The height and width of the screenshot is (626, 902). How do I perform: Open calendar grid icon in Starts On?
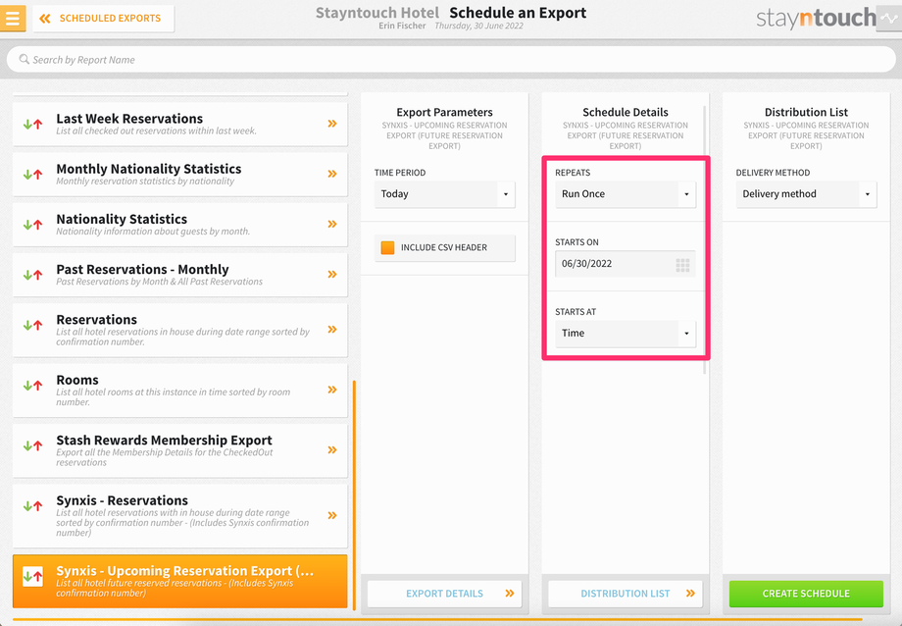point(682,265)
